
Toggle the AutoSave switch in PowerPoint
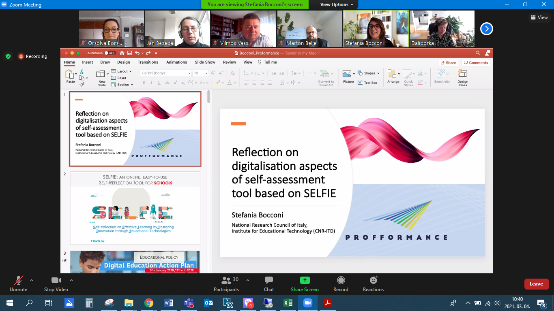[x=110, y=53]
